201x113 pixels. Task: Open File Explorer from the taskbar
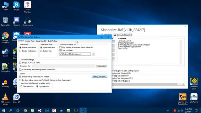[x=32, y=110]
